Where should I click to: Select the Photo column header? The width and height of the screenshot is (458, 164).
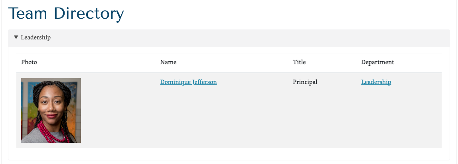29,62
